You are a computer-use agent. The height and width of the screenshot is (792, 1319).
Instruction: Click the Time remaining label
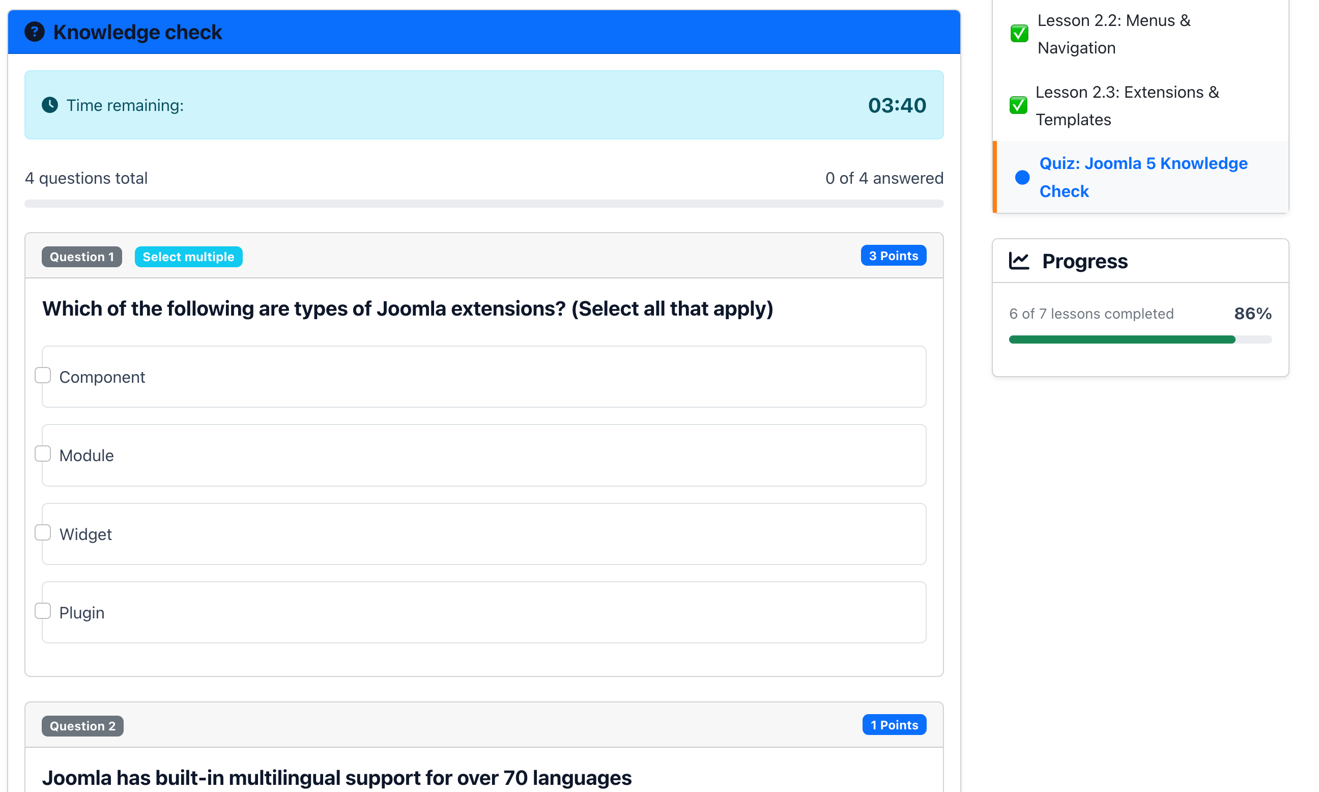tap(125, 105)
